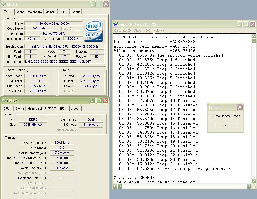Click the Rated FSB value '2421.4 MHz'
The image size is (257, 199).
click(x=38, y=91)
